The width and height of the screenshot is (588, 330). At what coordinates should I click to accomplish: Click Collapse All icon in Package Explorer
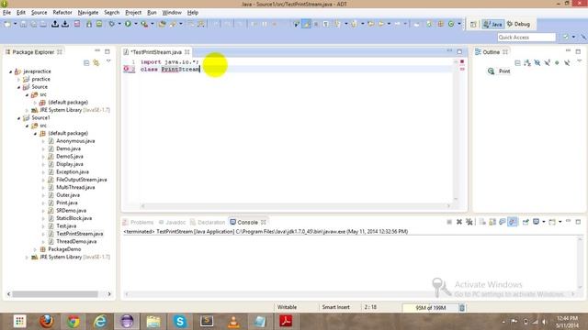86,62
